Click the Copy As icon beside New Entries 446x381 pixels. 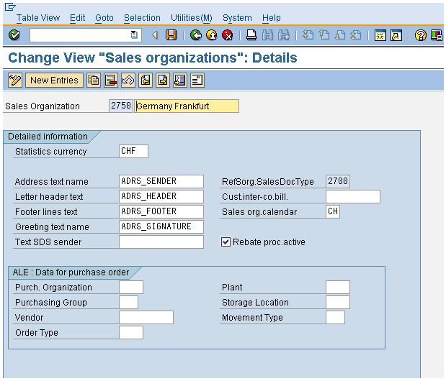click(94, 80)
